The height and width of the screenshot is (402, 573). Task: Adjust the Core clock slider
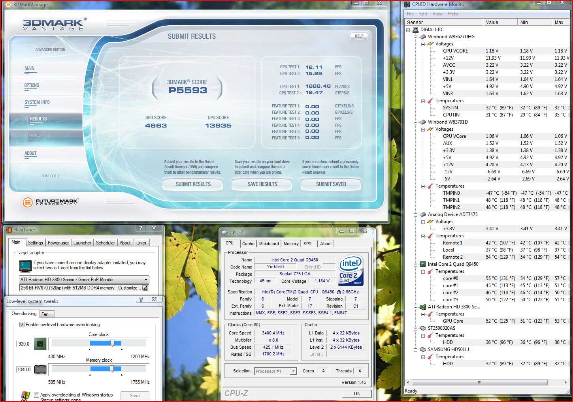click(x=113, y=343)
